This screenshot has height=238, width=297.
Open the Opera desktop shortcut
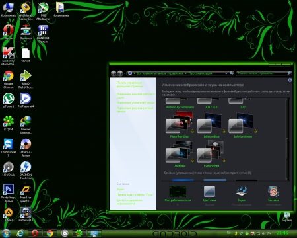[9, 32]
